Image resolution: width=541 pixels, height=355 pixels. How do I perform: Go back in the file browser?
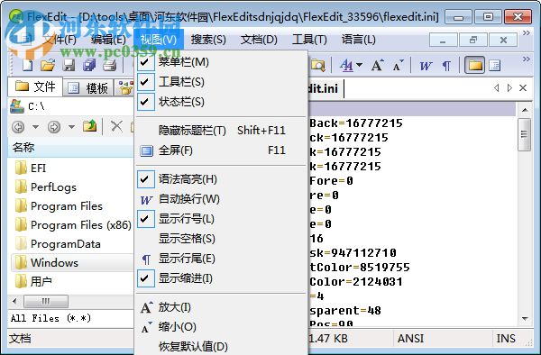[18, 127]
